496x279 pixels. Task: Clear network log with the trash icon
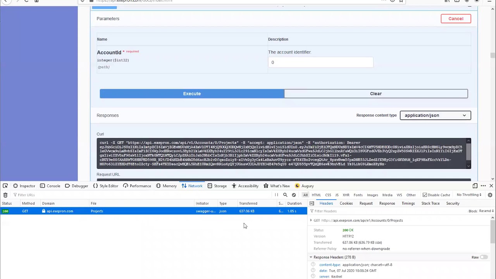pos(5,195)
